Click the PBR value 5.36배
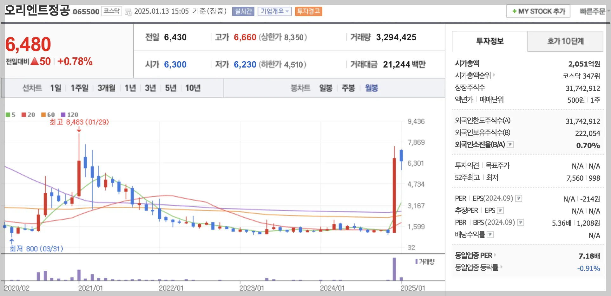 point(562,223)
